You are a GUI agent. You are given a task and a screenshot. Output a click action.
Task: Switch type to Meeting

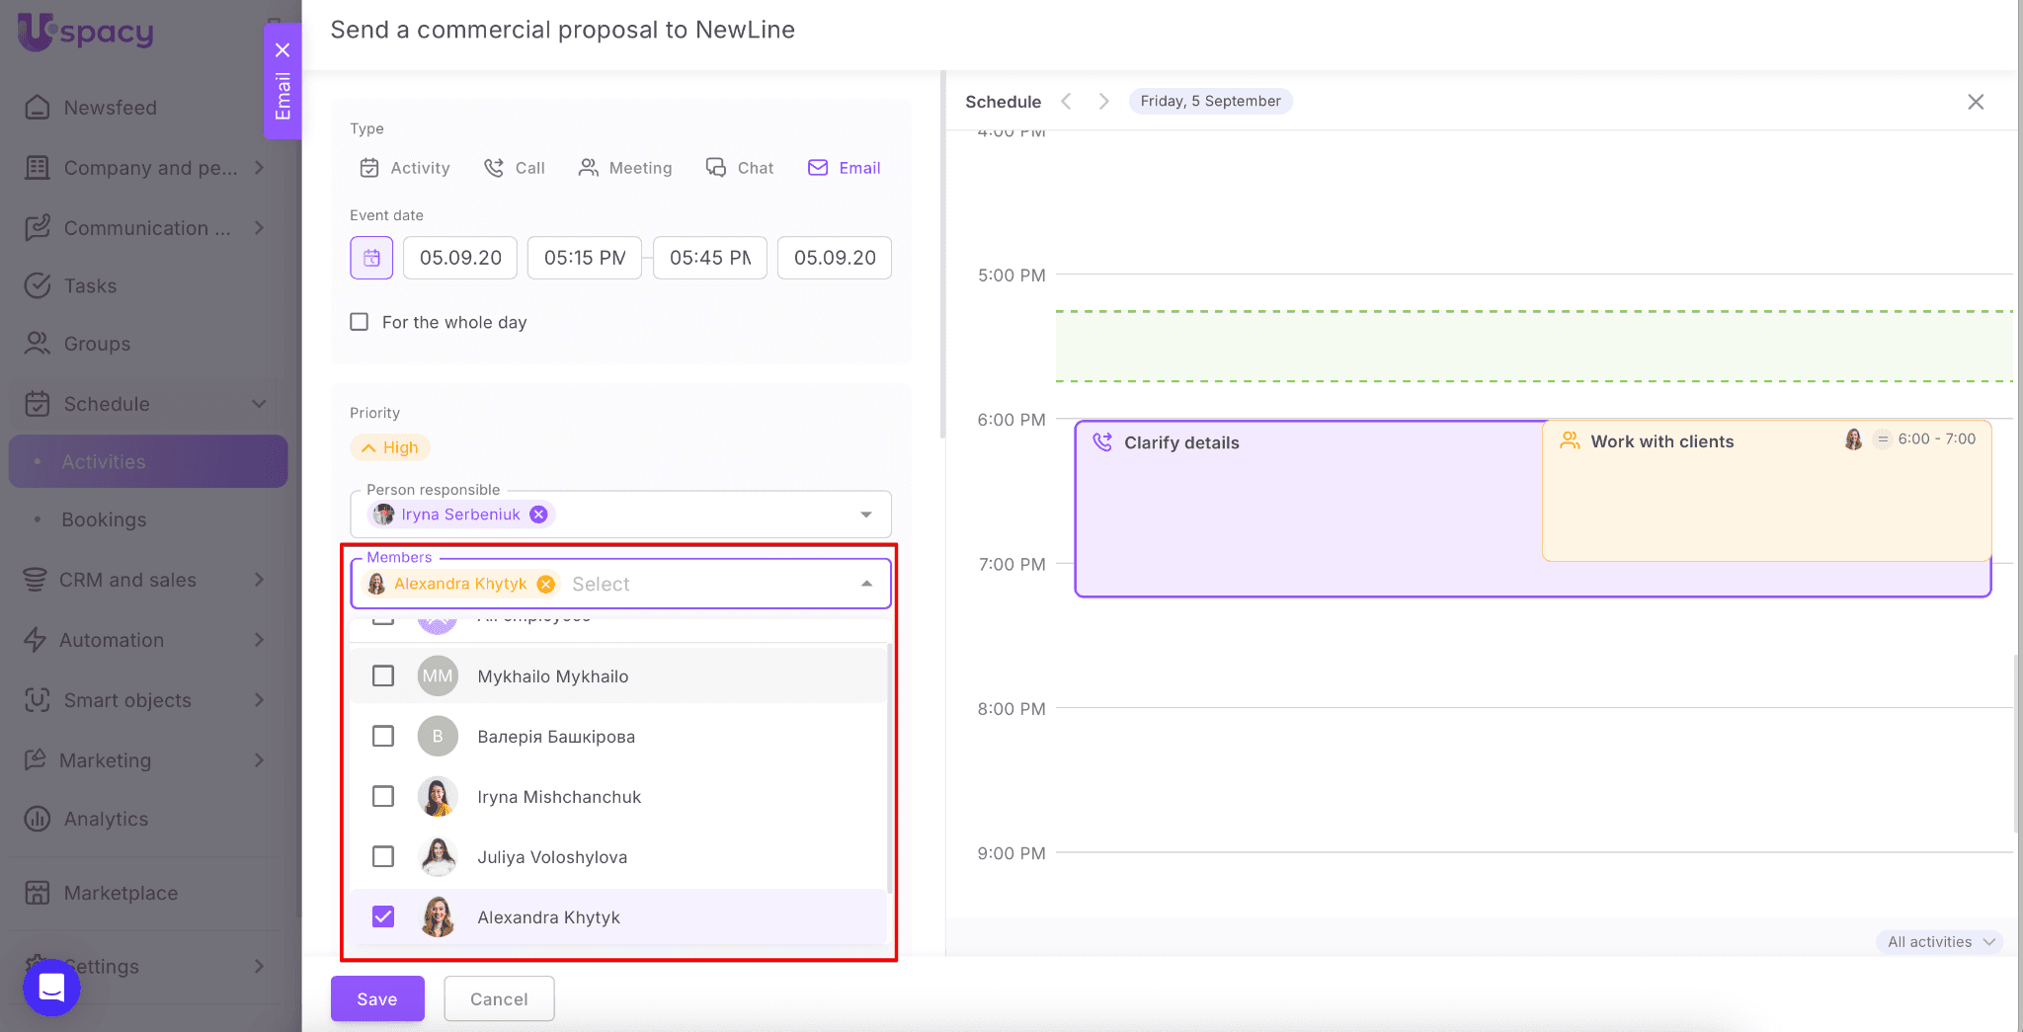[625, 168]
